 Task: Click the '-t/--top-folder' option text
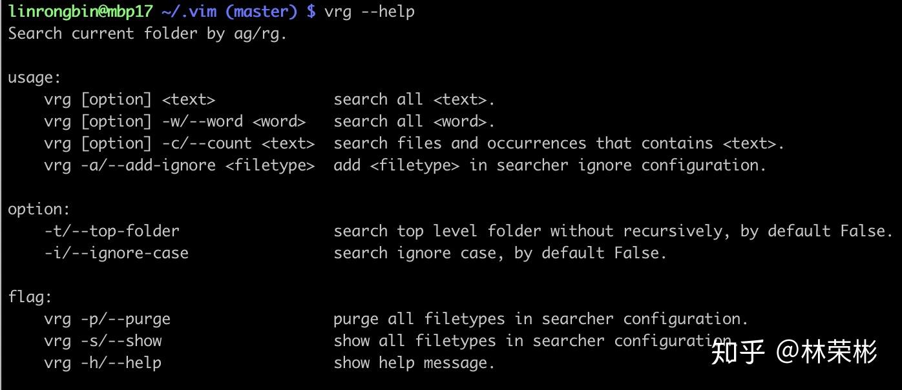111,231
